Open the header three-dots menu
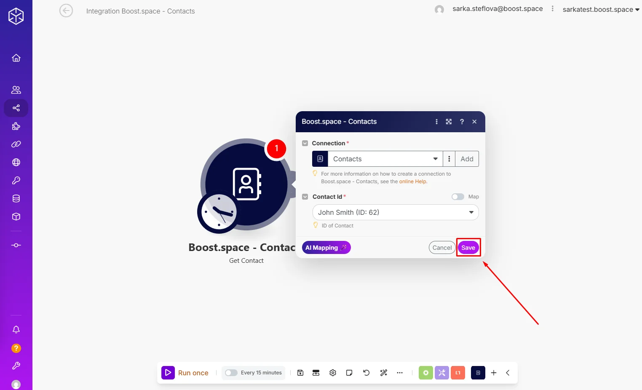 pos(553,9)
